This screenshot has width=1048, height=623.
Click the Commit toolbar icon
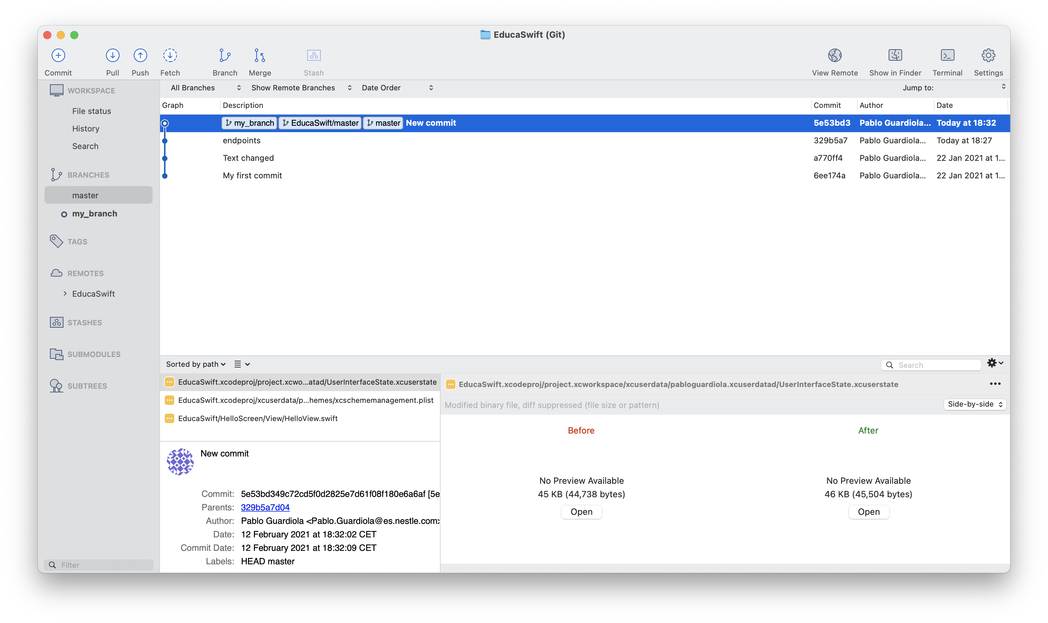58,55
